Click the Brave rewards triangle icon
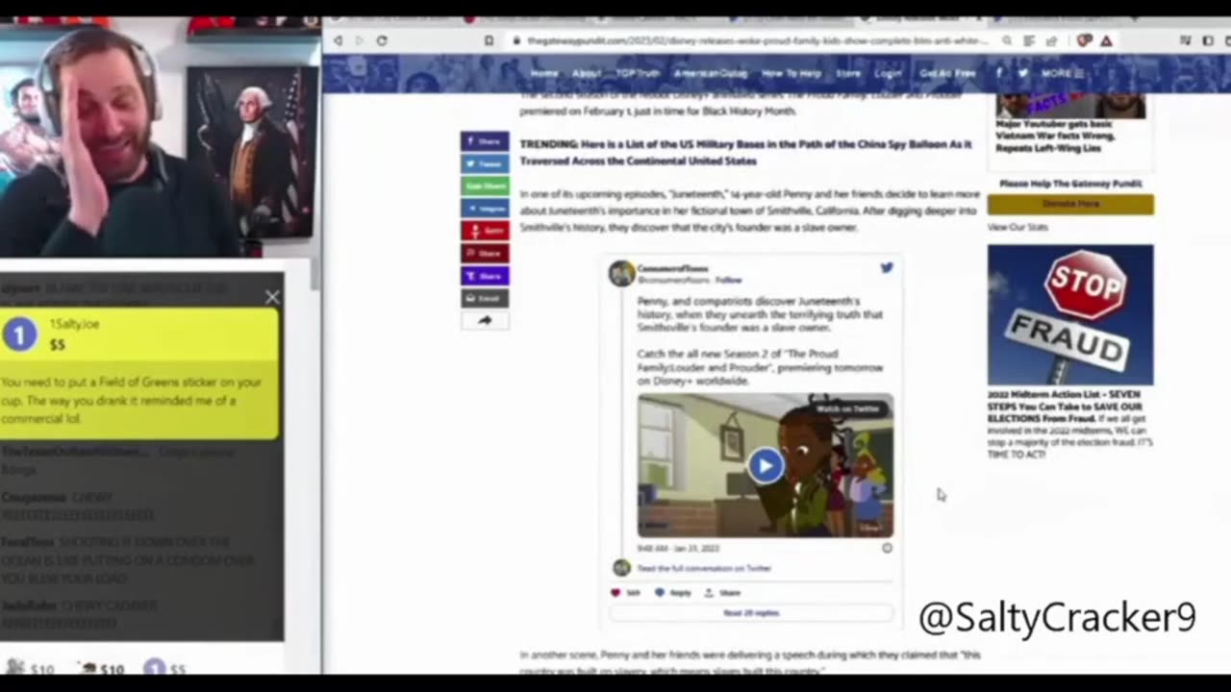1231x692 pixels. (1106, 40)
